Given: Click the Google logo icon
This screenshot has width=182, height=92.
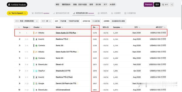Looking at the screenshot, I should pos(36,83).
